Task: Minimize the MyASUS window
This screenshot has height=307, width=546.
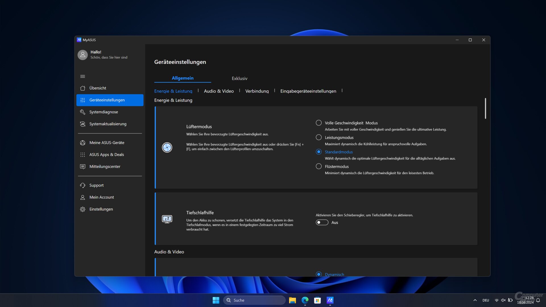Action: 457,40
